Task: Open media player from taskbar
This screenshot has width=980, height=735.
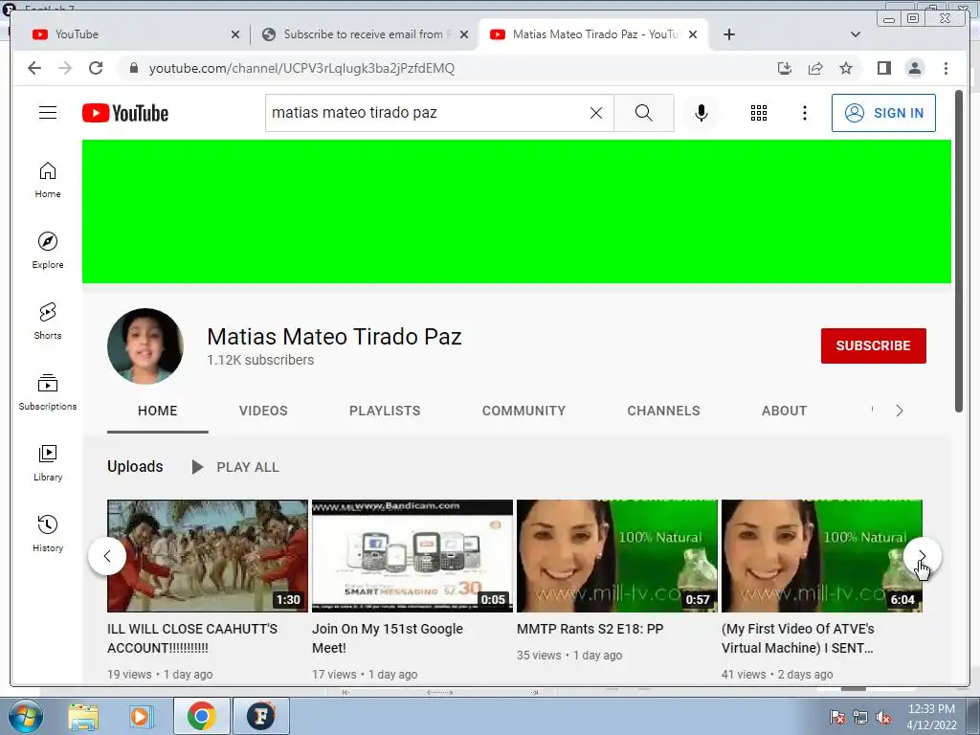Action: pos(142,716)
